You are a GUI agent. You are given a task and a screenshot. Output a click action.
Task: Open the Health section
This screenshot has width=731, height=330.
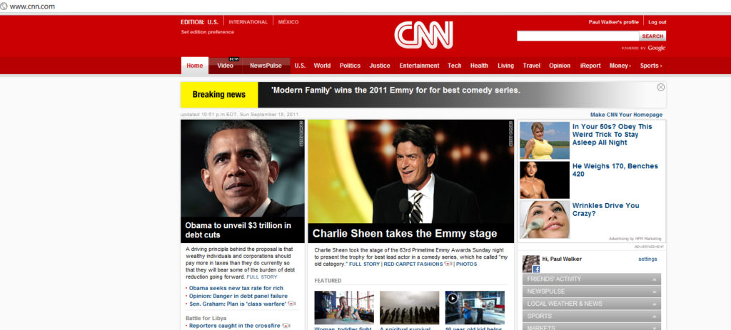(x=479, y=66)
